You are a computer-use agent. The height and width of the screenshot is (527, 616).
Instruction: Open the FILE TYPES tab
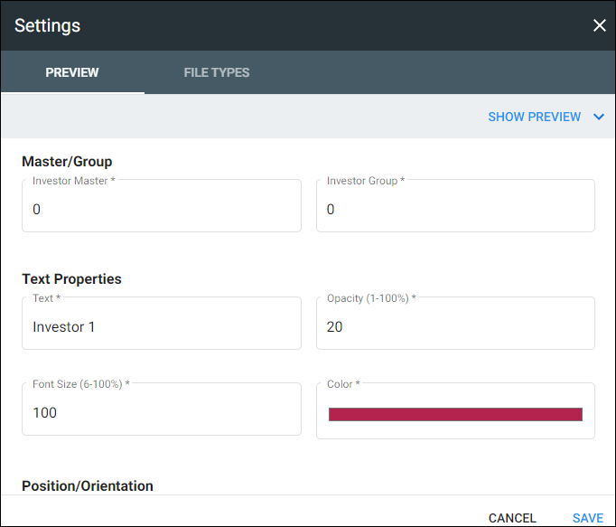coord(217,72)
